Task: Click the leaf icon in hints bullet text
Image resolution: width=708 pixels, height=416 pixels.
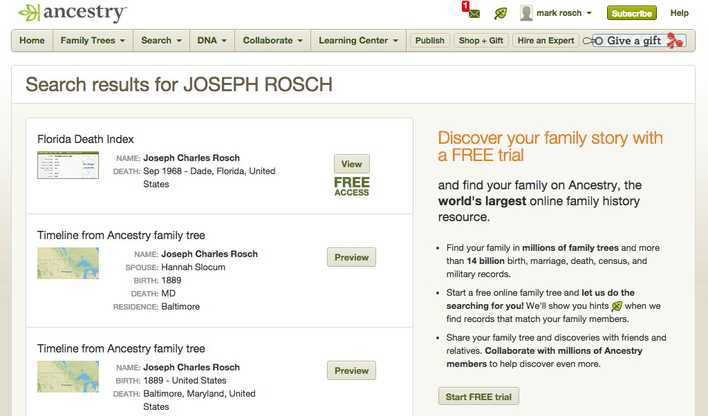Action: (x=617, y=306)
